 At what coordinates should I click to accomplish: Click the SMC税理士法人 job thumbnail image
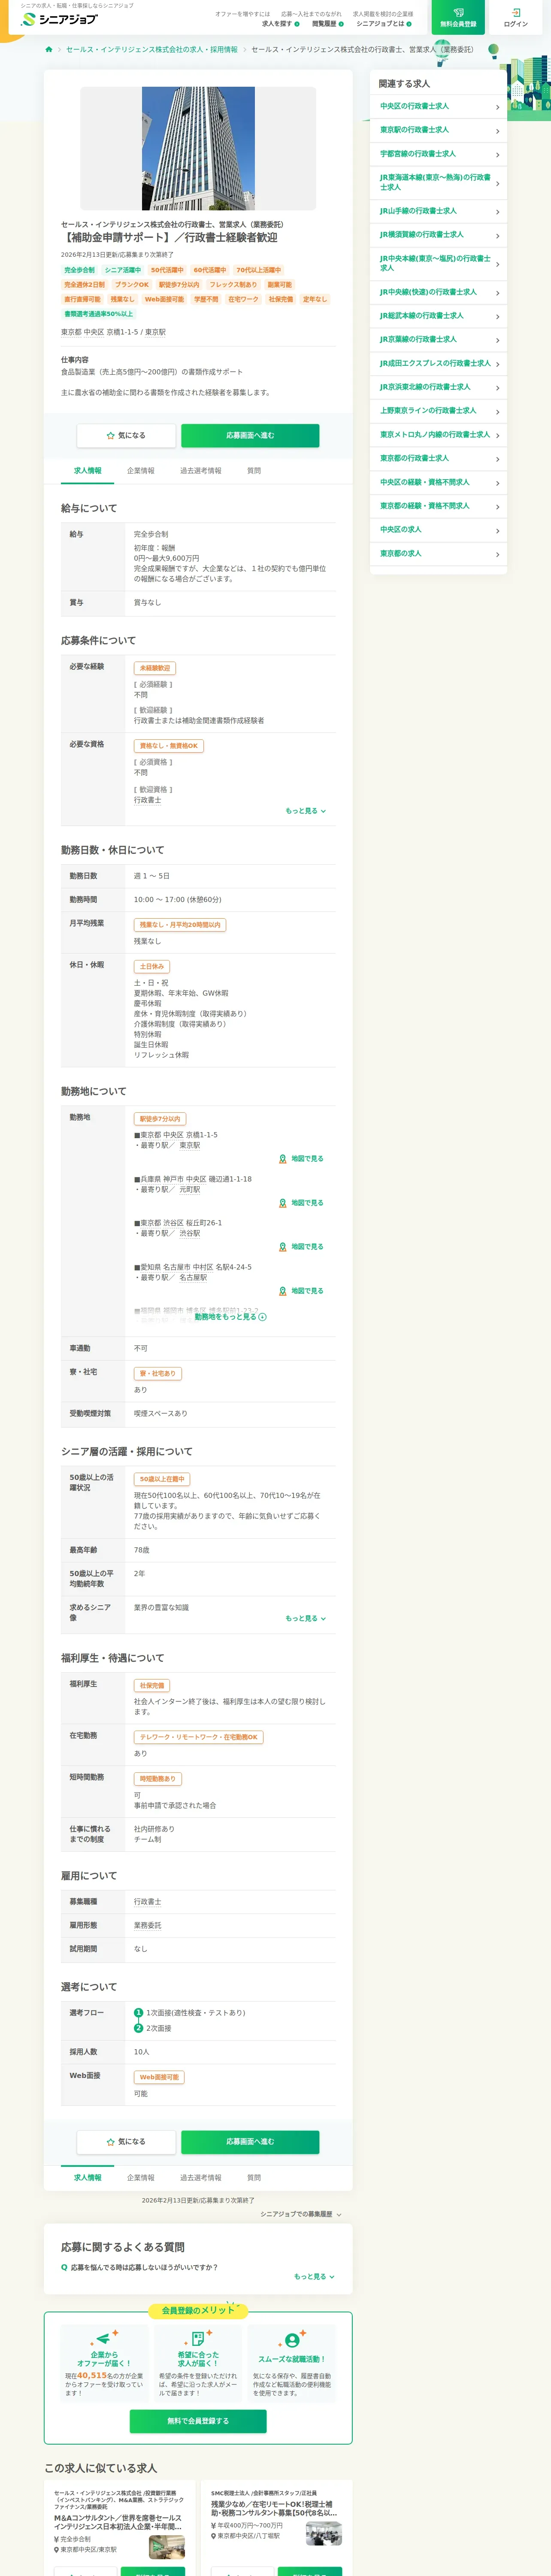(x=324, y=2532)
